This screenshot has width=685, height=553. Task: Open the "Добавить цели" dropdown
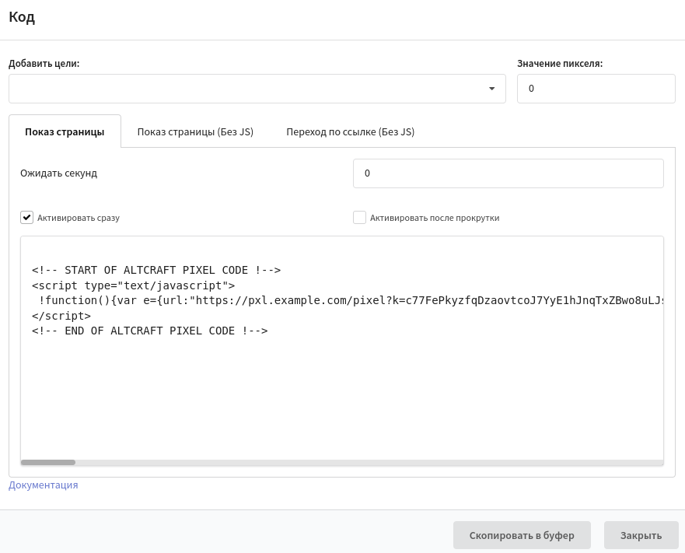257,89
